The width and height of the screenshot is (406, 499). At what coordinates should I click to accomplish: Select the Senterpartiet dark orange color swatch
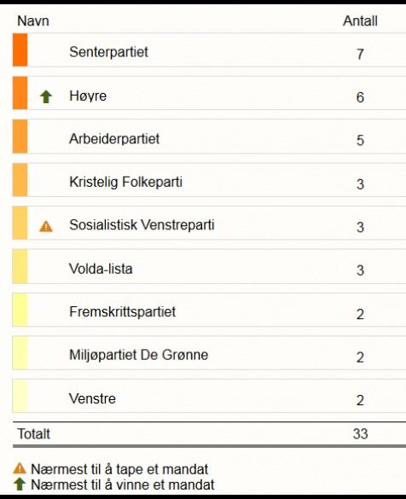coord(20,50)
